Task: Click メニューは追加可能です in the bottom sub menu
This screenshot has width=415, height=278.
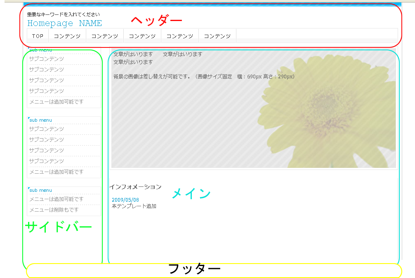Action: [56, 199]
